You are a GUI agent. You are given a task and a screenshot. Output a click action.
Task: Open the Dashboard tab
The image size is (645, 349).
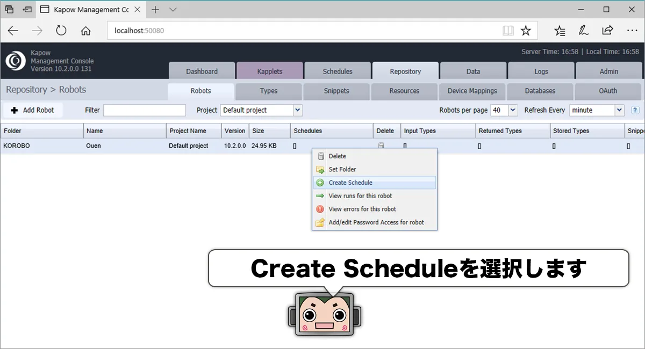(202, 71)
